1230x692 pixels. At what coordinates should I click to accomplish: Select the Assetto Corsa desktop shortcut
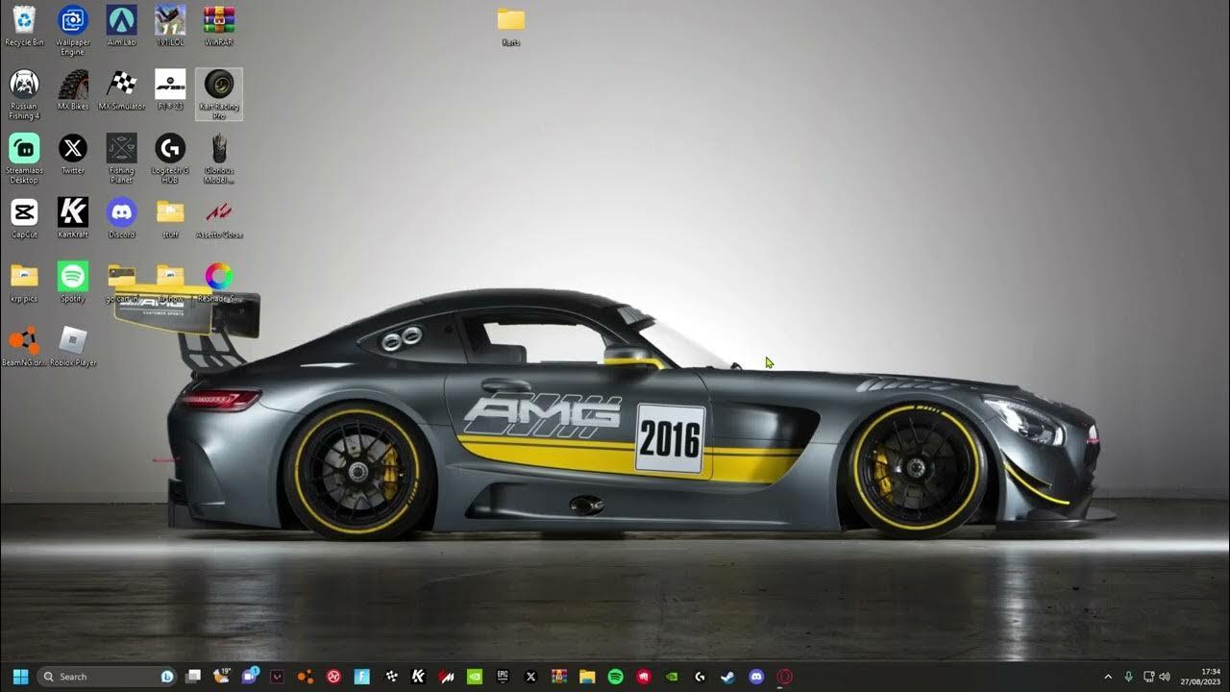click(219, 212)
